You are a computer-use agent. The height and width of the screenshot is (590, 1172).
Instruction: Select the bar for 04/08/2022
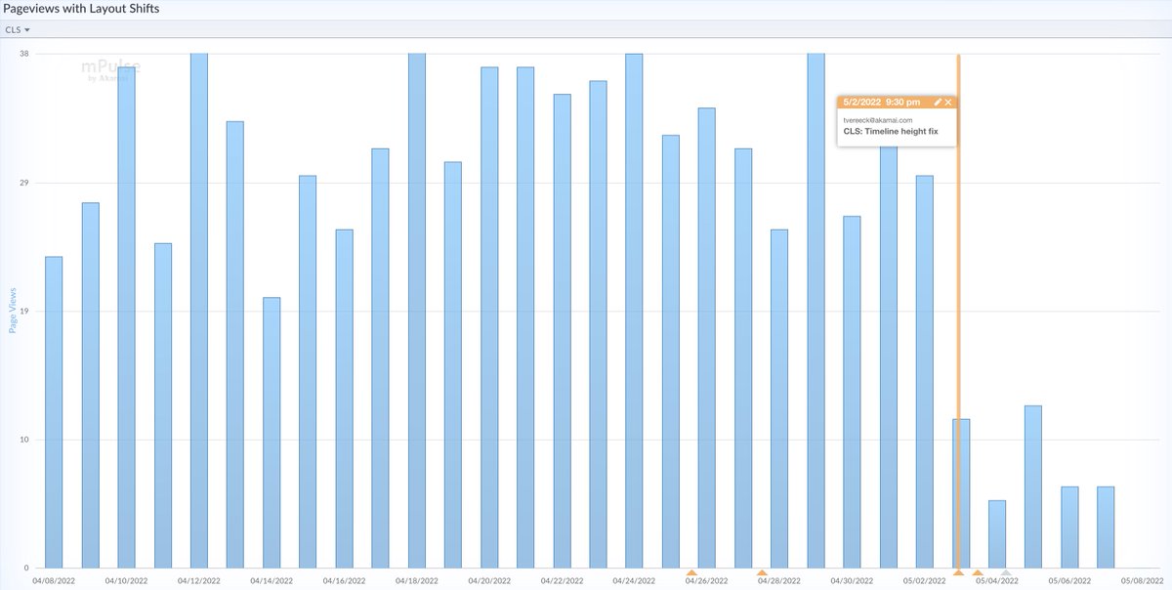tap(54, 412)
